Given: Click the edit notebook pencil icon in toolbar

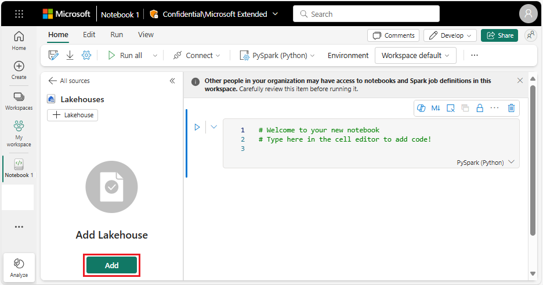Looking at the screenshot, I should click(x=53, y=55).
